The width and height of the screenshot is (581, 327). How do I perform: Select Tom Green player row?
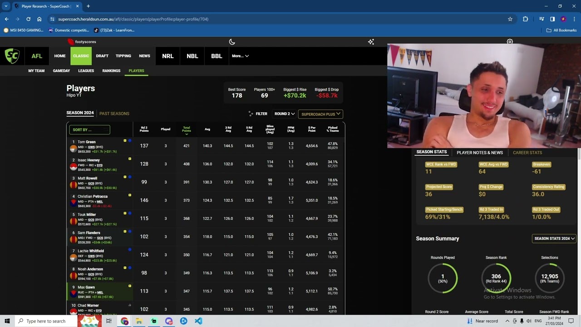(206, 146)
